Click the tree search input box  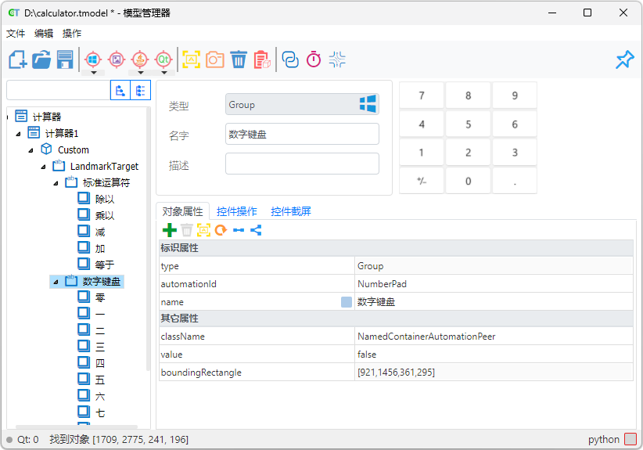(x=59, y=90)
